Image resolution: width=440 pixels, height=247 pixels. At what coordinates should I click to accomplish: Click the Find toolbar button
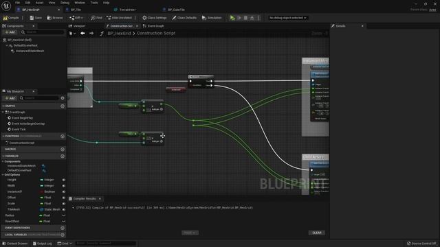(96, 18)
